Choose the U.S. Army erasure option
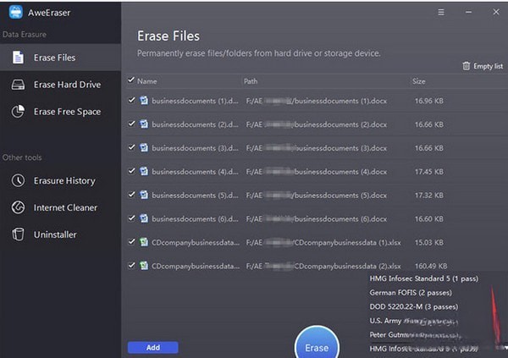This screenshot has height=358, width=508. [414, 321]
